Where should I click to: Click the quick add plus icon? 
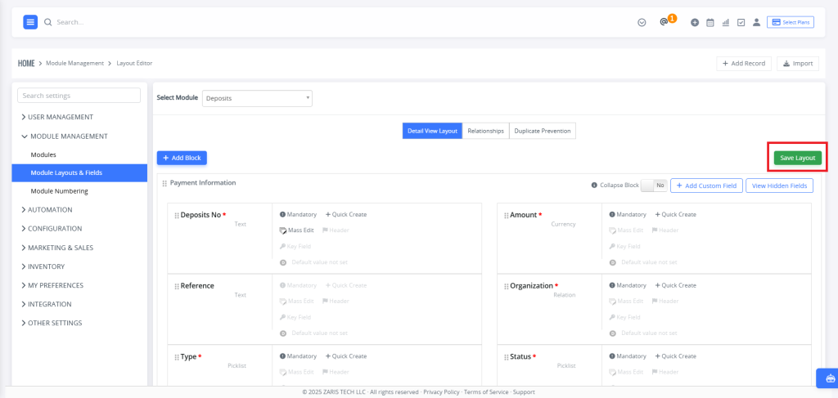[695, 22]
